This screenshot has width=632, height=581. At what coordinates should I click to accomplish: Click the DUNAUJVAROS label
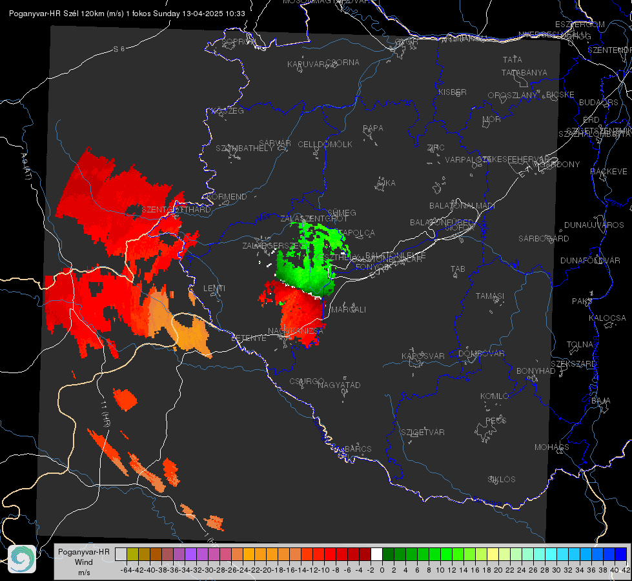coord(594,225)
